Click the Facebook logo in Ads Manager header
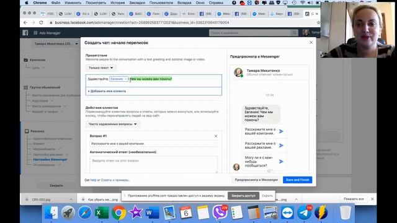 click(25, 33)
